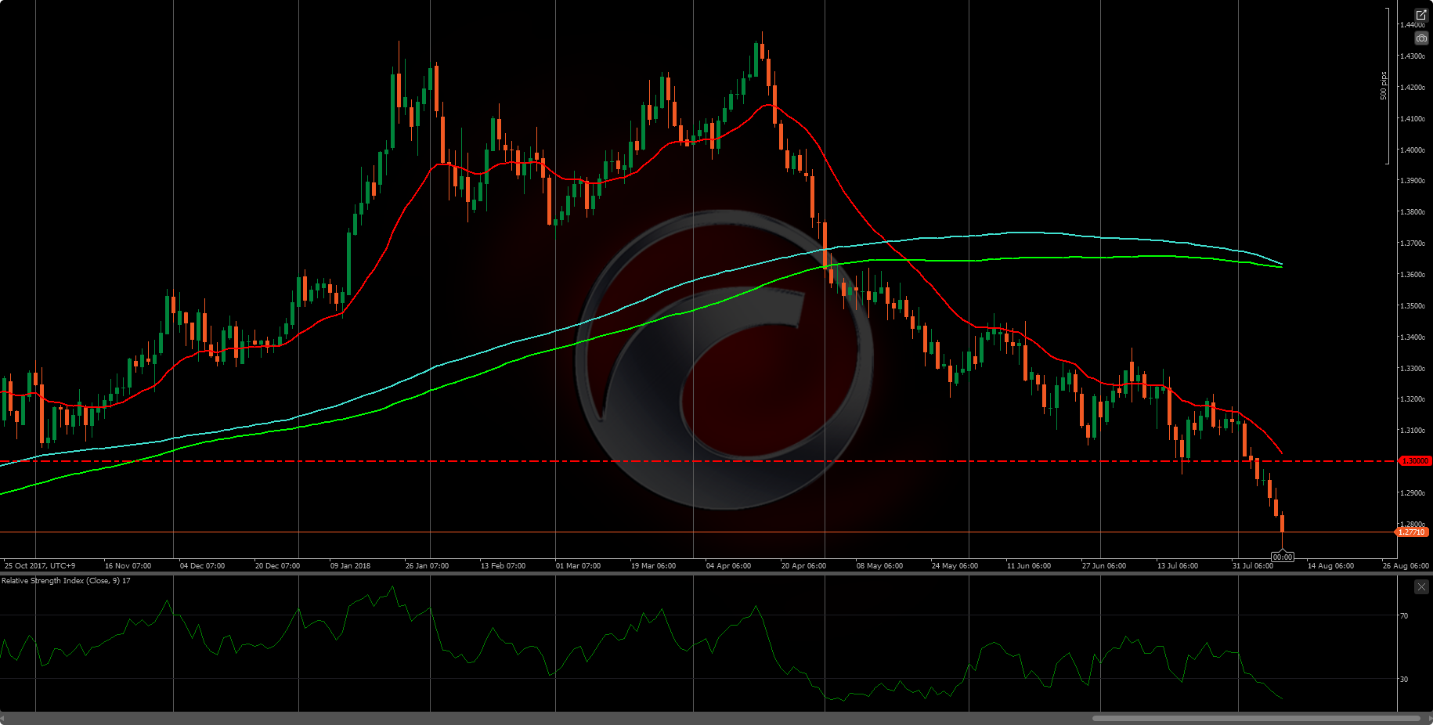Click the 1.34000 price axis label
This screenshot has height=725, width=1433.
[1413, 337]
